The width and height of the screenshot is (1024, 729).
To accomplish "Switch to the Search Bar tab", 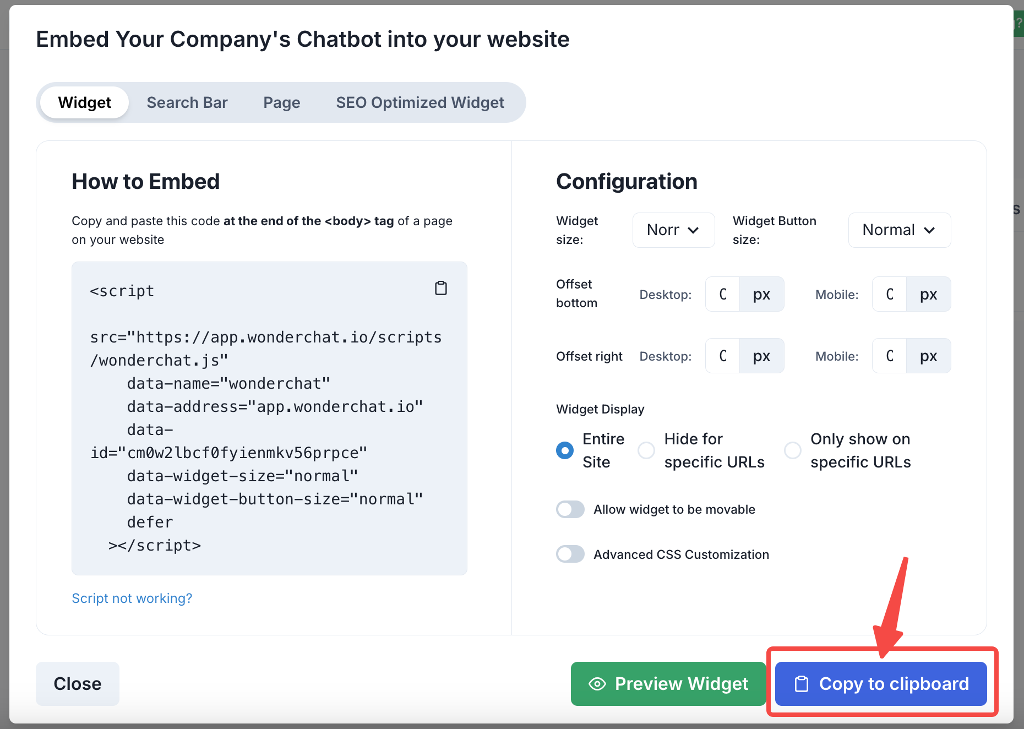I will (187, 102).
